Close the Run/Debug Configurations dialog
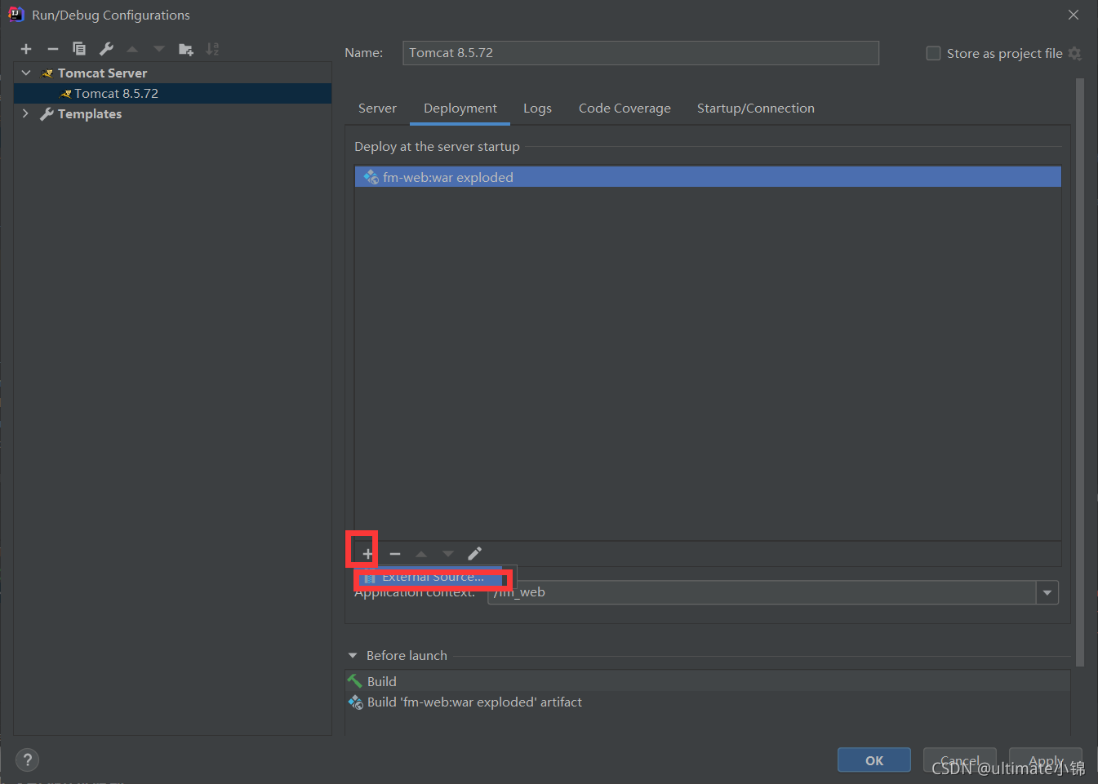The image size is (1098, 784). pos(1074,15)
